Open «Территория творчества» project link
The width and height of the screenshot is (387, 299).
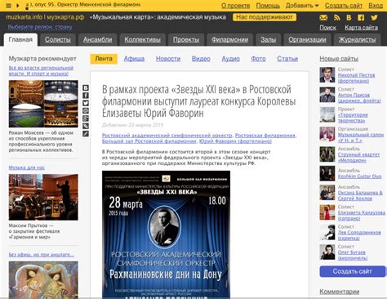tap(353, 118)
